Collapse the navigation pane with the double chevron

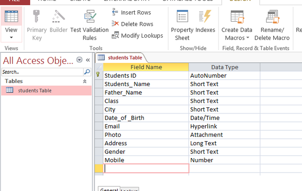pos(88,60)
